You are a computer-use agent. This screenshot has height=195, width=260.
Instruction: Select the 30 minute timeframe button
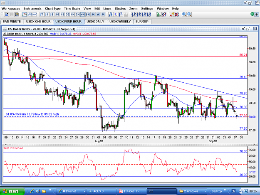click(67, 15)
